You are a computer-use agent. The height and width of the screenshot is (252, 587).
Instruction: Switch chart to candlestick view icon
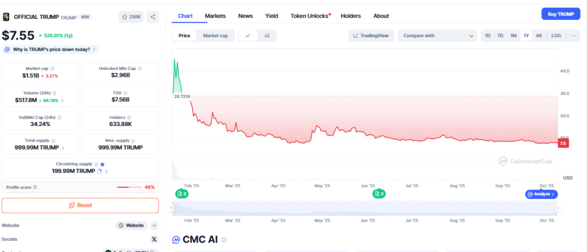[x=267, y=36]
